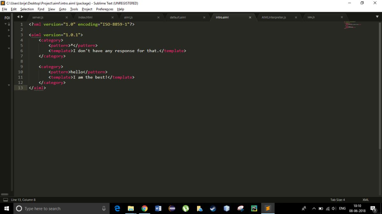This screenshot has height=214, width=382.
Task: Close the AIMLInterpreter.js tab
Action: pyautogui.click(x=296, y=17)
